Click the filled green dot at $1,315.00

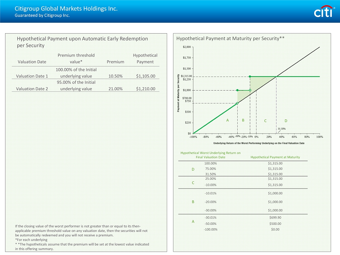pos(250,77)
